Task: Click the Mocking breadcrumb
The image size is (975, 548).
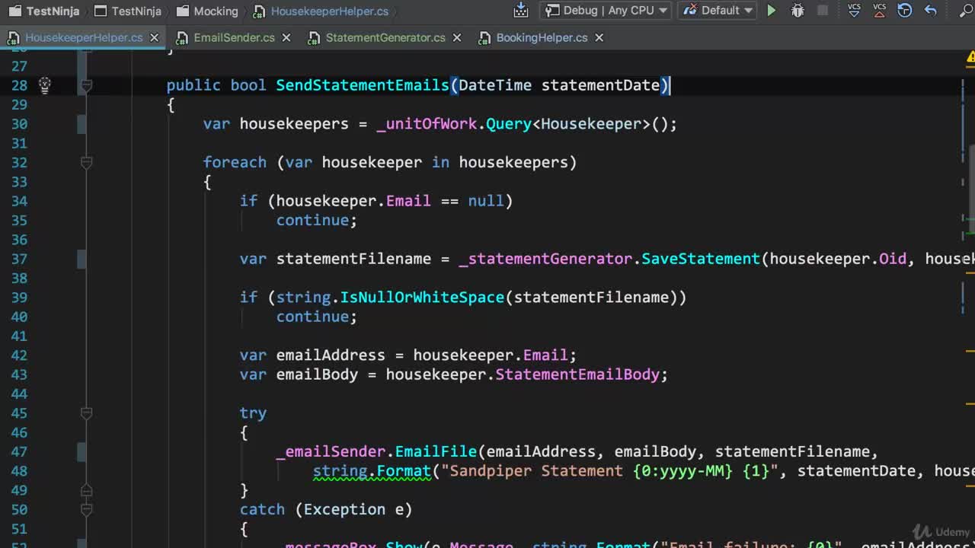Action: pyautogui.click(x=206, y=11)
